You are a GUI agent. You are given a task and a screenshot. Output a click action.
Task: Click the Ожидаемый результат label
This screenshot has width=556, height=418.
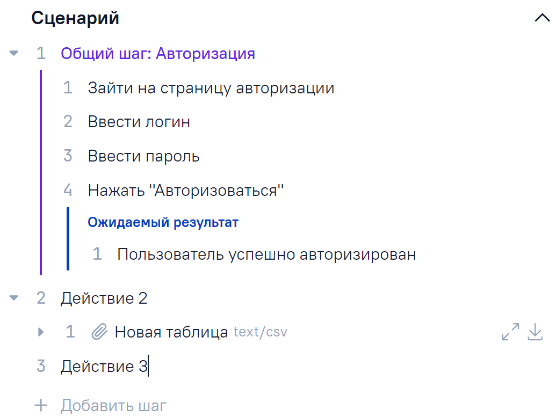tap(163, 222)
